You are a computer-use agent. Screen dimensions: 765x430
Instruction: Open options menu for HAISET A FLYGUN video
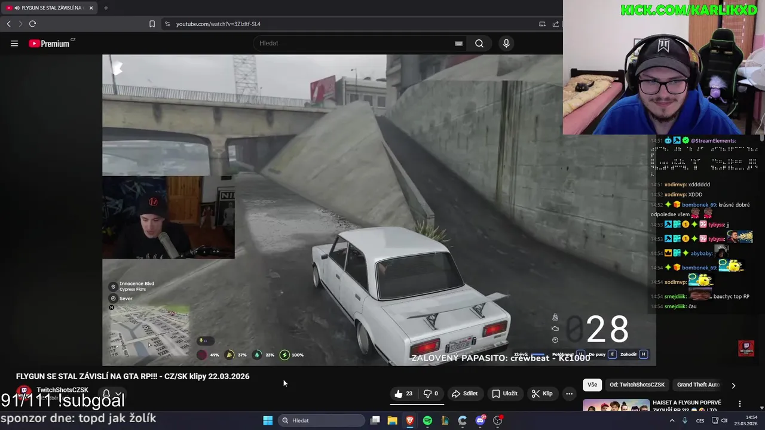[740, 404]
